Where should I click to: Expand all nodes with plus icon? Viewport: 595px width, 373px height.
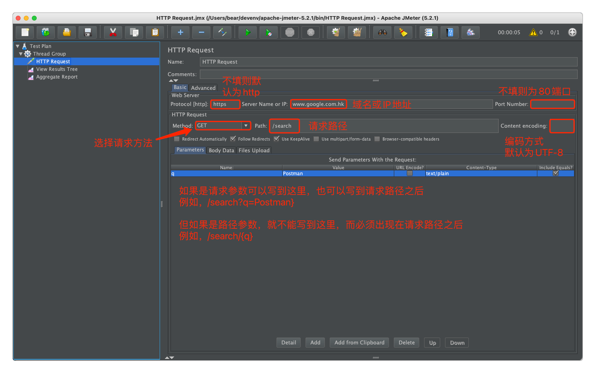(180, 32)
